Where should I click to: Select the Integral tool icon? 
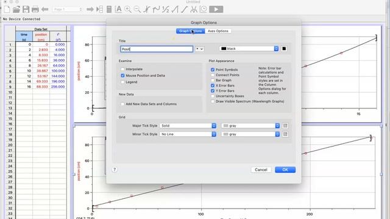pos(175,10)
